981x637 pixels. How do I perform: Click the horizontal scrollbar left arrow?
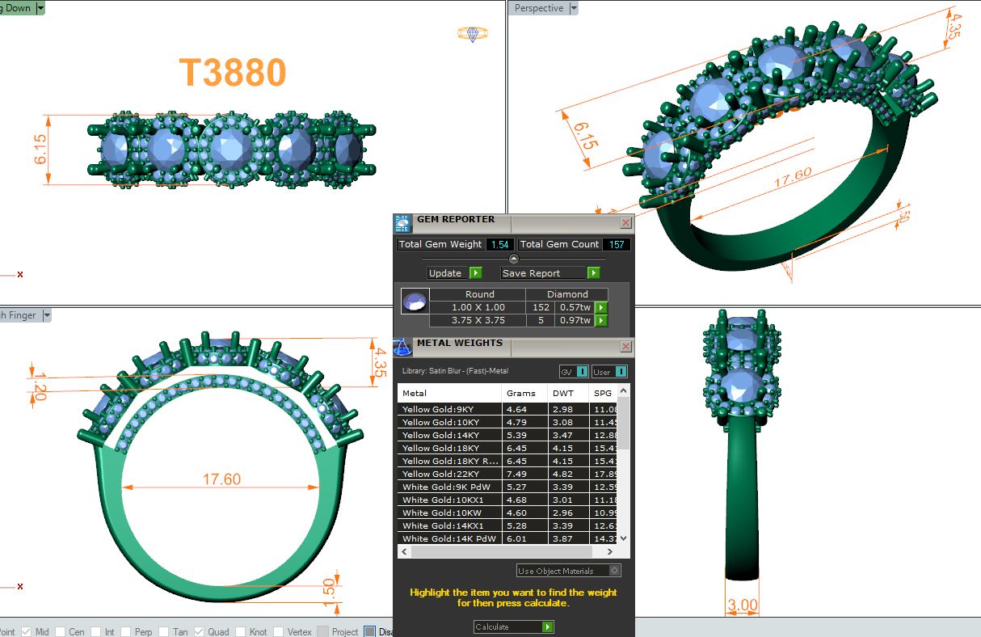pos(404,551)
